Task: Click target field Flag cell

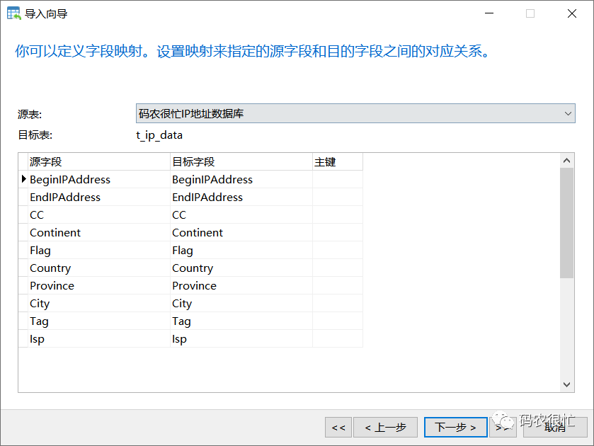Action: [x=241, y=250]
